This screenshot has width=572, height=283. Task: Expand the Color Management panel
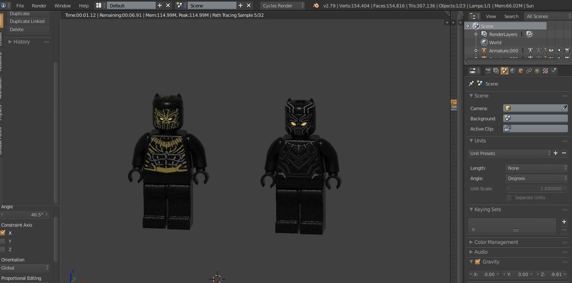point(471,242)
